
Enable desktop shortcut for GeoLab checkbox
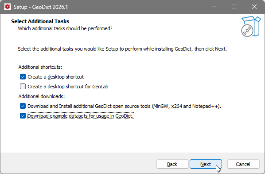tap(23, 87)
